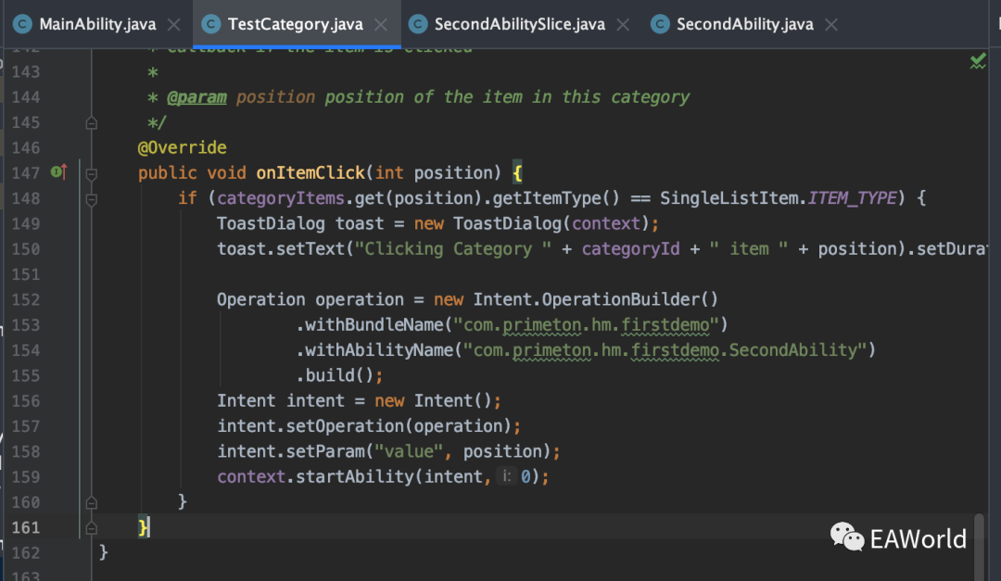Click the editor vertical scrollbar thumb

(x=979, y=547)
